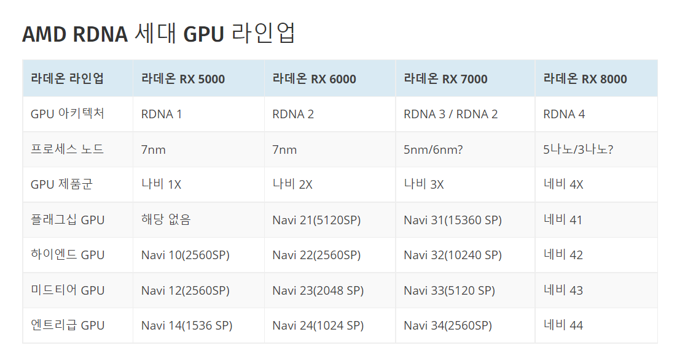Click the cell 'RDNA 4'
The image size is (677, 348).
(597, 114)
